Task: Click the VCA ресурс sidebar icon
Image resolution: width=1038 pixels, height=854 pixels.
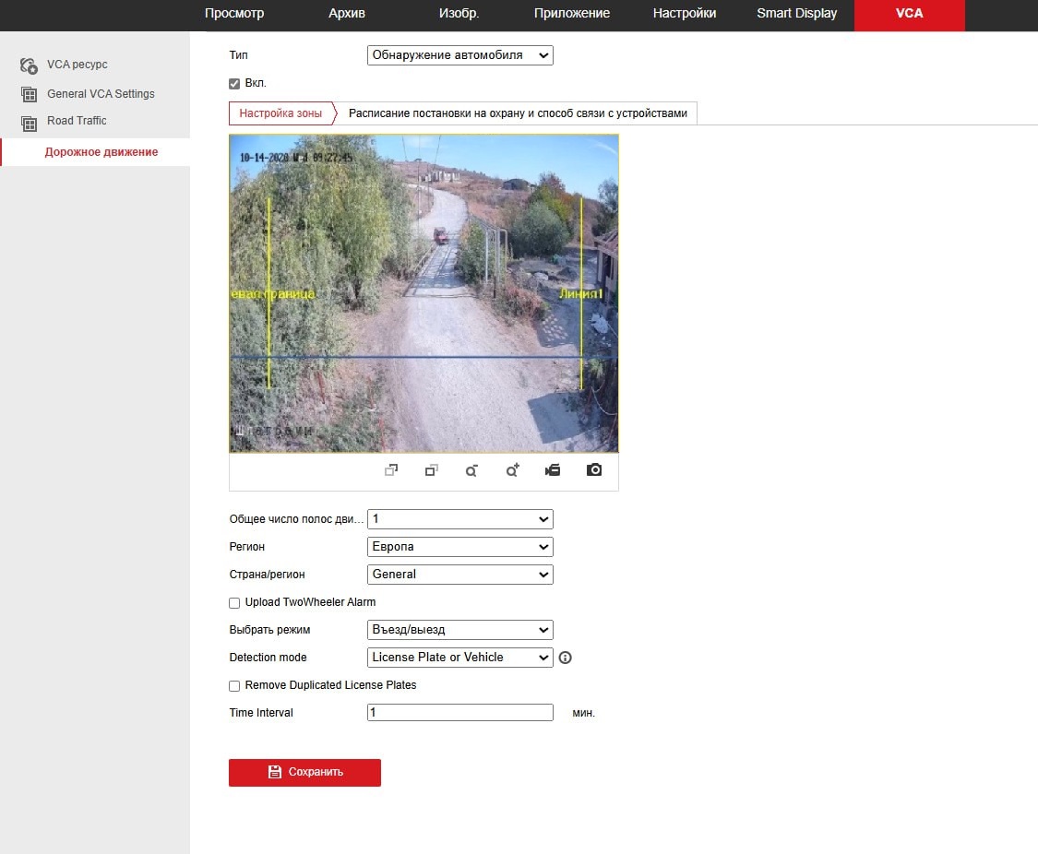Action: pyautogui.click(x=29, y=65)
